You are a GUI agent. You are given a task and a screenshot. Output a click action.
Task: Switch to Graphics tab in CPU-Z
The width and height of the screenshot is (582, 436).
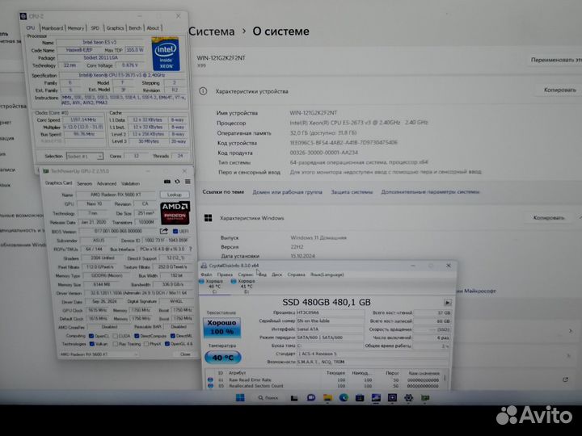115,28
